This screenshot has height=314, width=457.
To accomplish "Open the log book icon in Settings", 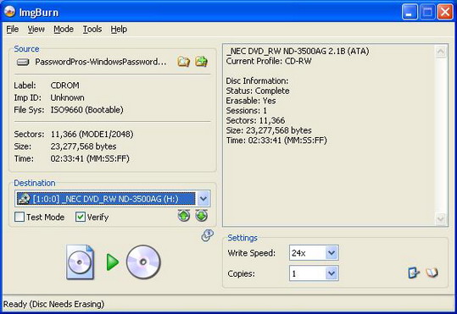I will tap(432, 273).
